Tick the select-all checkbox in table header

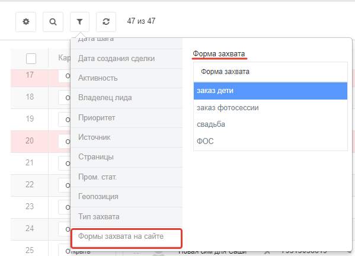pos(31,59)
